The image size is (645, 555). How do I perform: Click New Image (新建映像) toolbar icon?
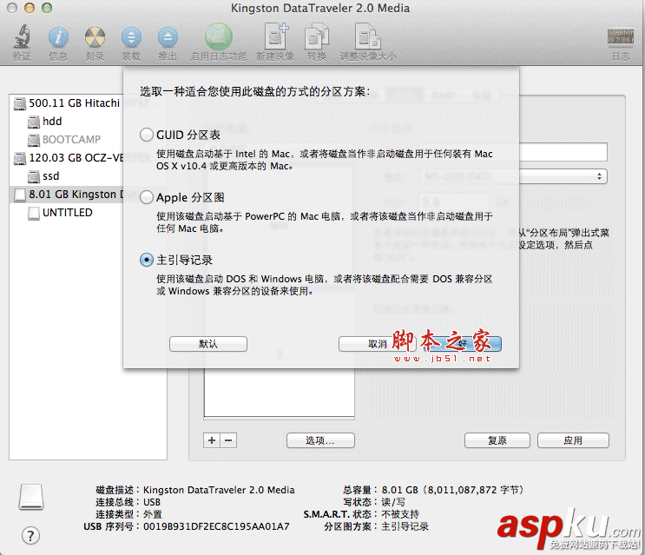coord(275,36)
